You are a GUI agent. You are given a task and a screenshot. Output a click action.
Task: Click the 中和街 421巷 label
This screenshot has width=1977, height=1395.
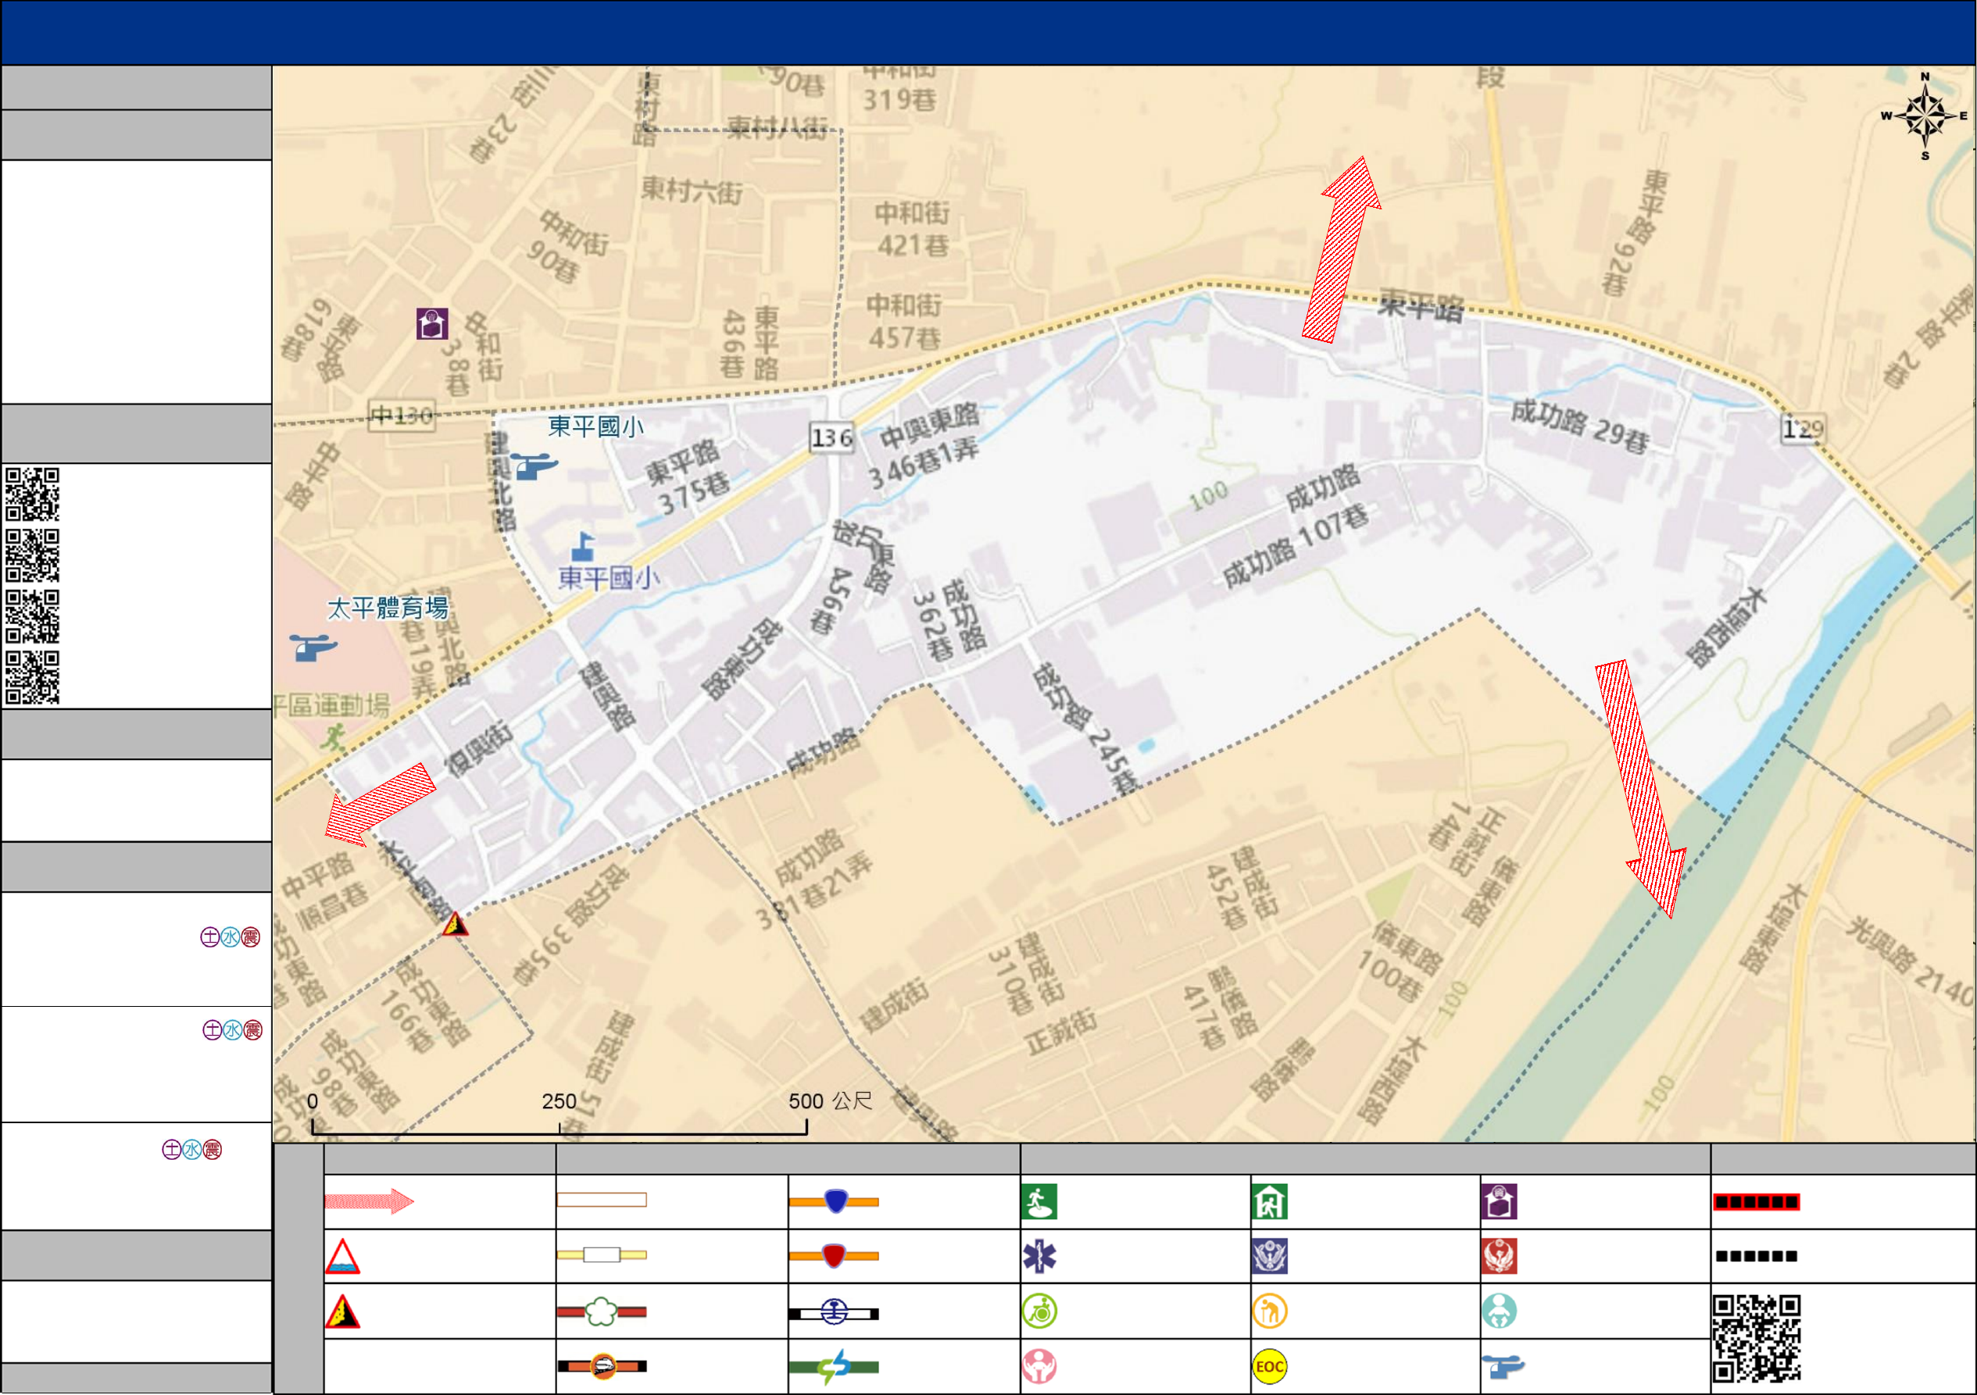[x=912, y=229]
